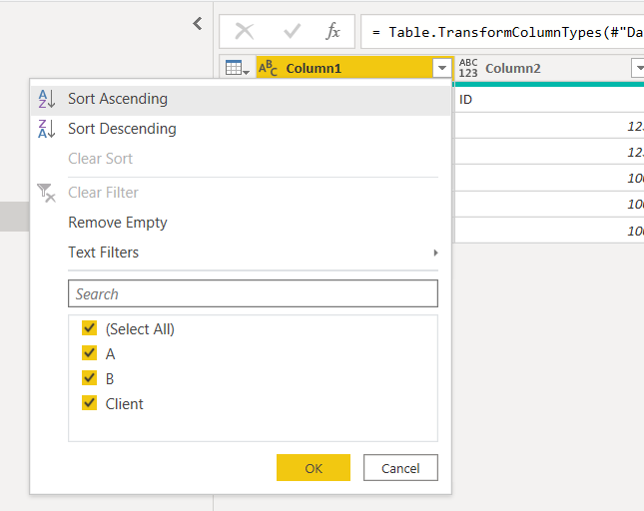Click into the Table.TransformColumnTypes formula bar
Screen dimensions: 644x511
click(502, 32)
